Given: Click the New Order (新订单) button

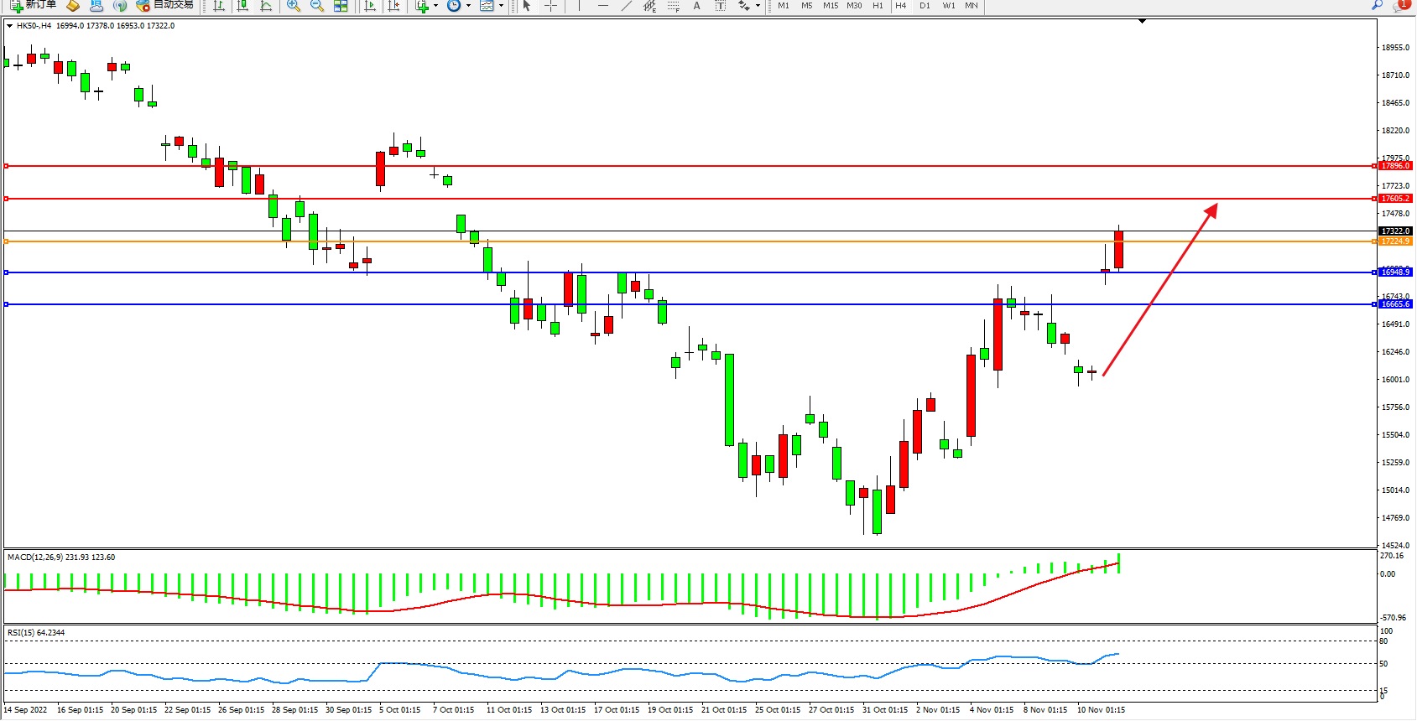Looking at the screenshot, I should (34, 5).
